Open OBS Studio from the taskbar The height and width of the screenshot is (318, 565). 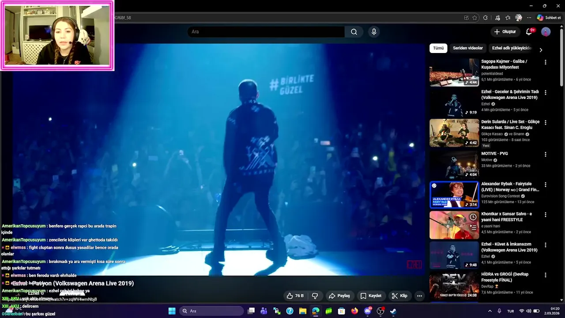(380, 311)
